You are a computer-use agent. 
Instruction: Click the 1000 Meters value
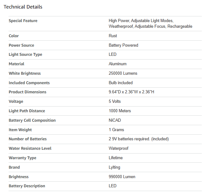pos(120,111)
